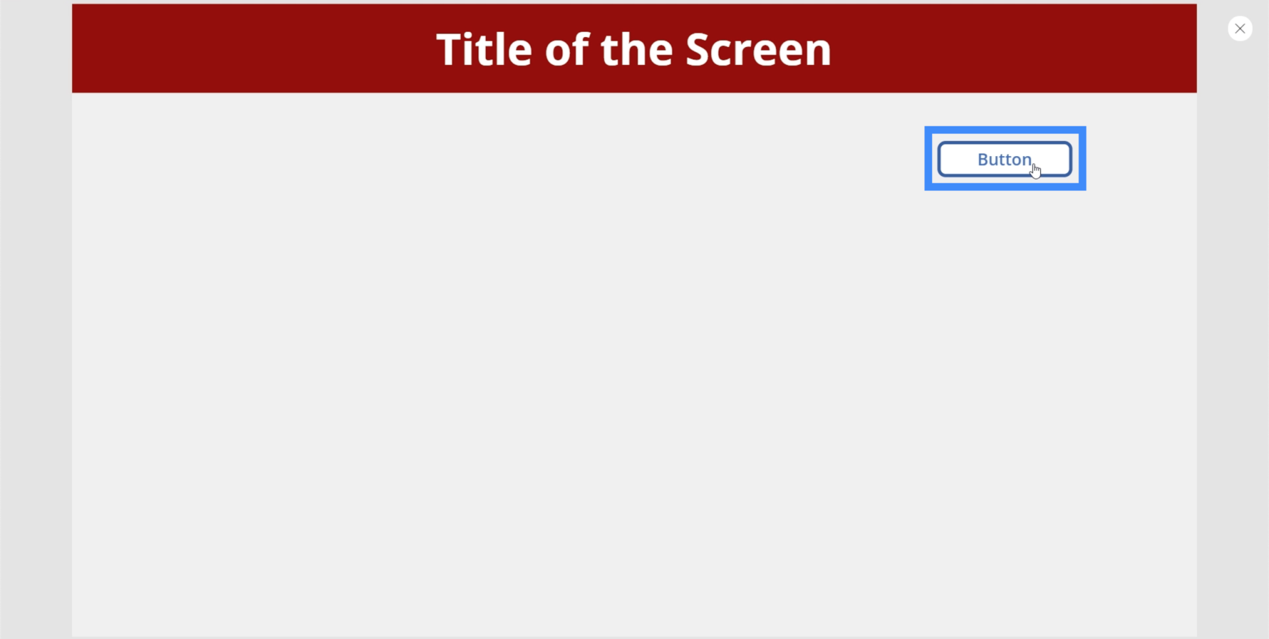Click the word Title in the header
This screenshot has width=1269, height=639.
click(x=484, y=50)
